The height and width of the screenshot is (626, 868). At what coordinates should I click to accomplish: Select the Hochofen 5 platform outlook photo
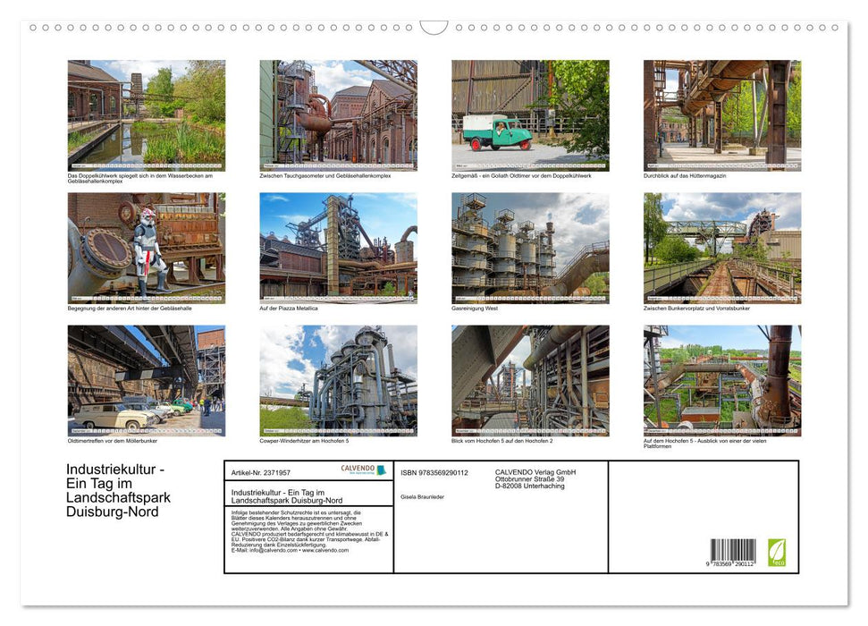722,381
